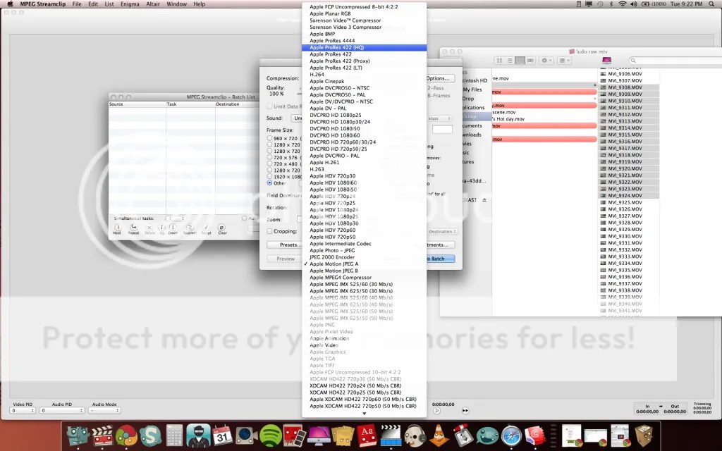The height and width of the screenshot is (451, 722).
Task: Switch Finder to list view
Action: pos(510,61)
